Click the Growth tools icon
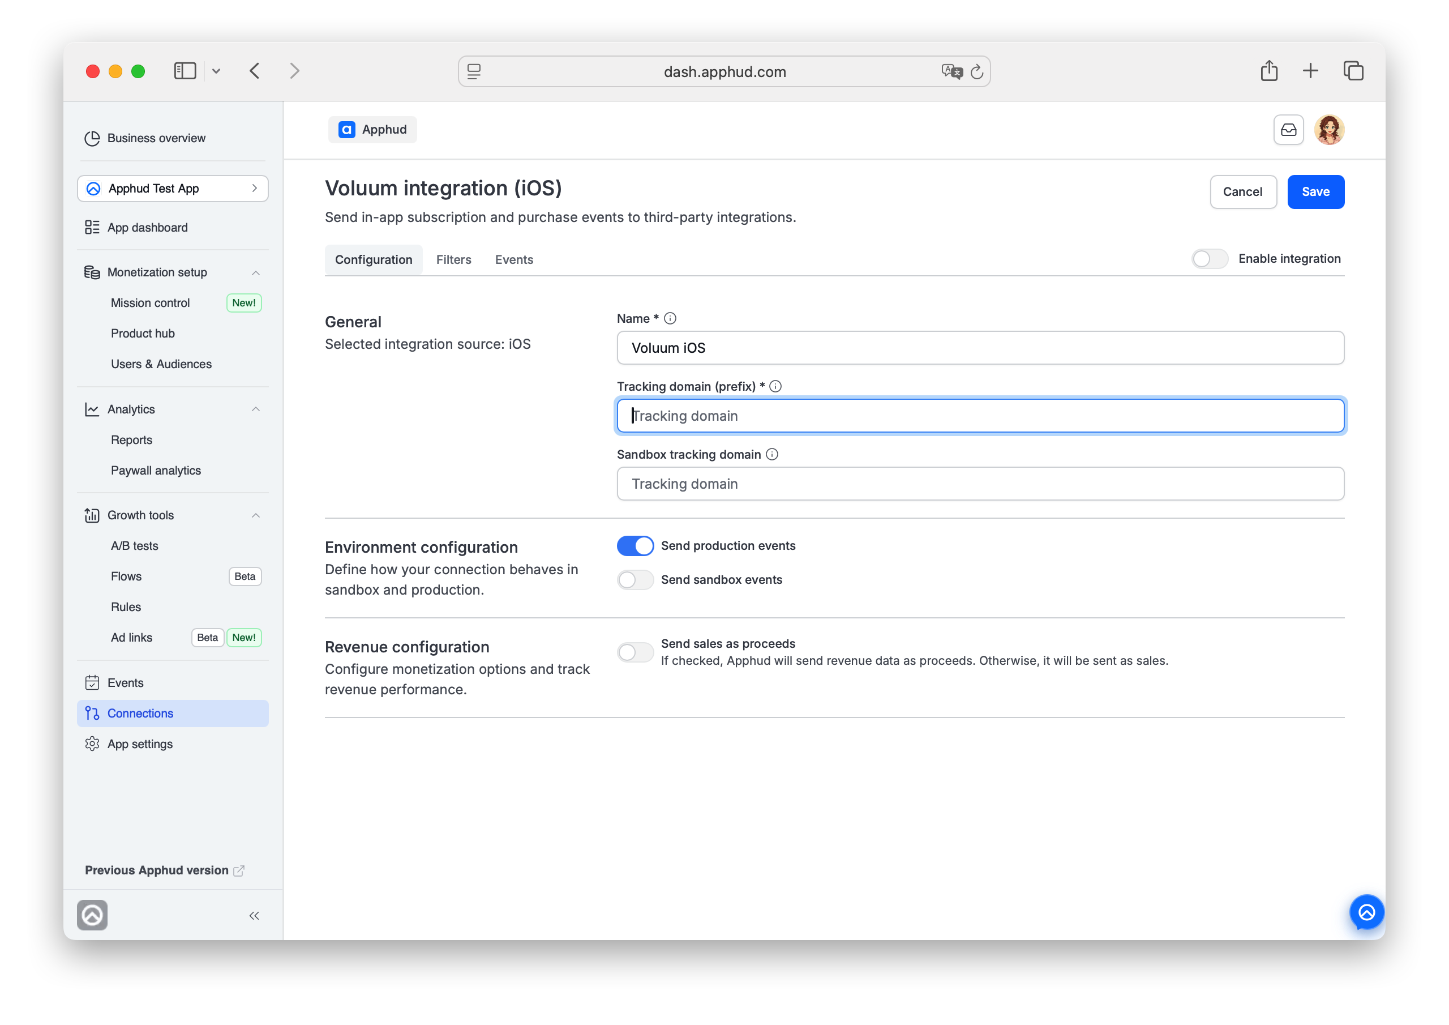 [92, 515]
